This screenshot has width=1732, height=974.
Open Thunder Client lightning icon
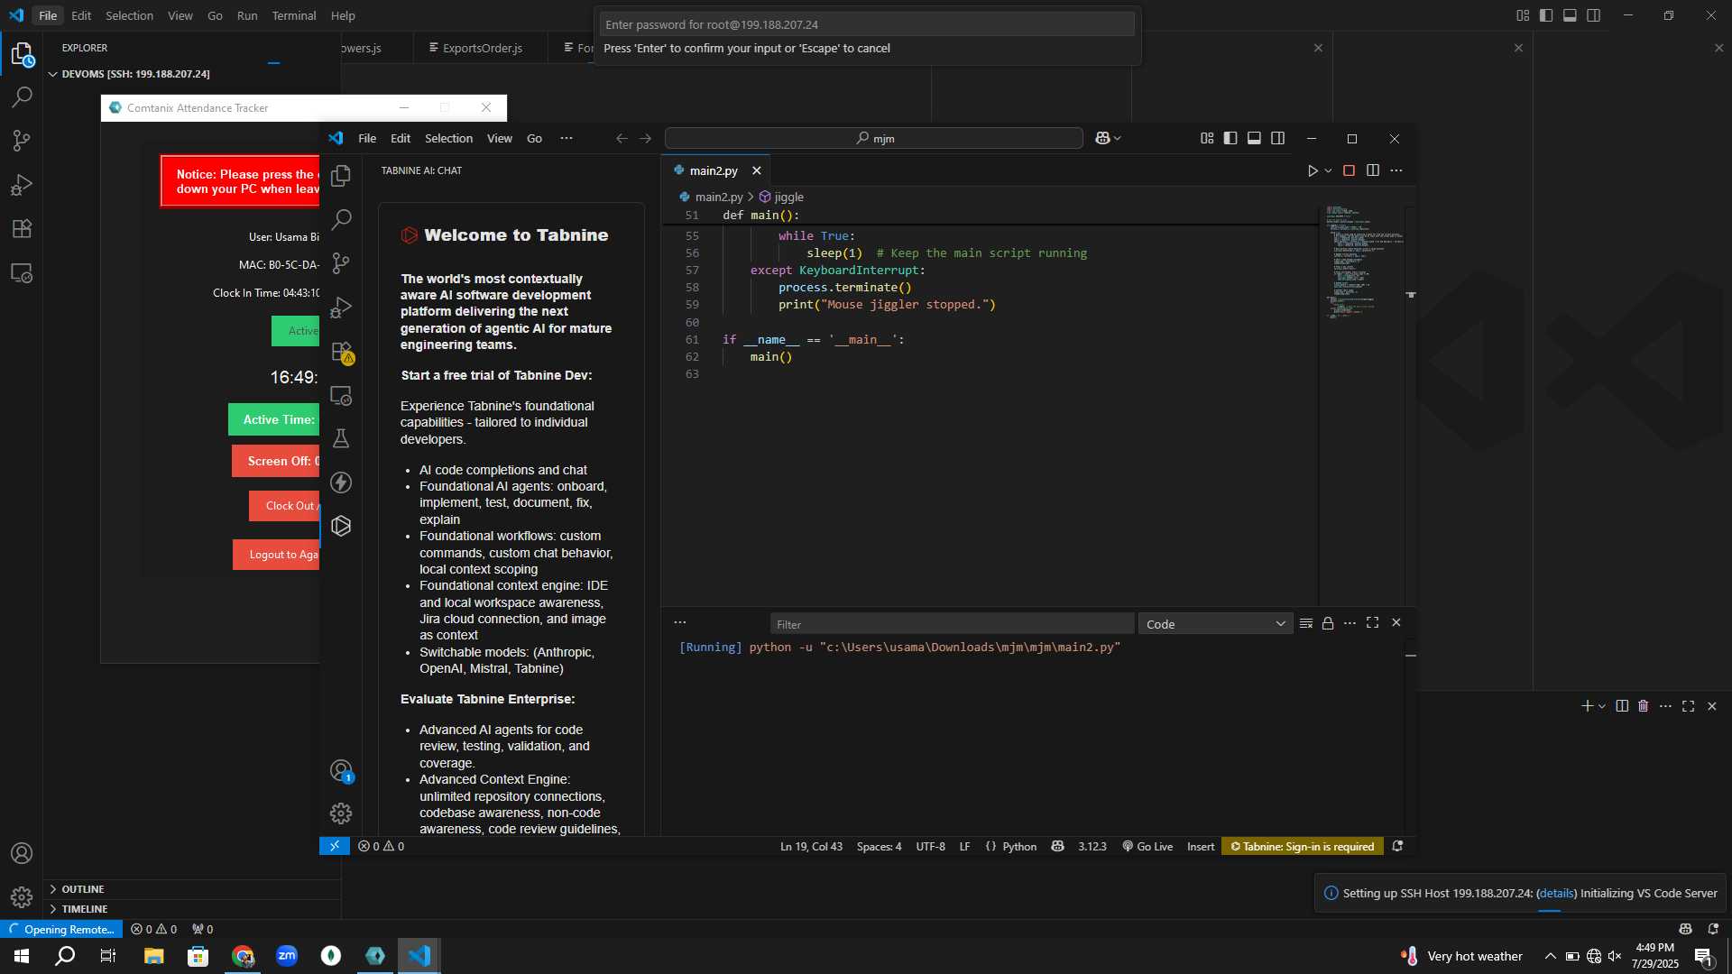tap(341, 482)
